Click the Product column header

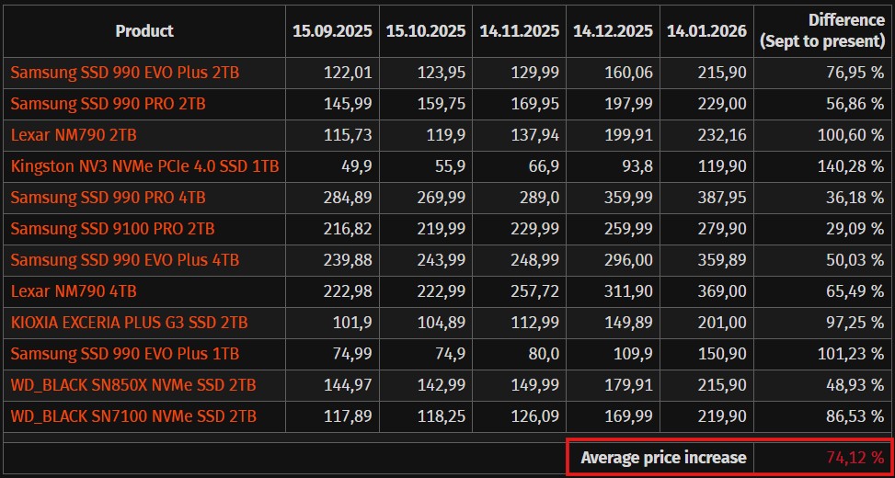tap(144, 30)
